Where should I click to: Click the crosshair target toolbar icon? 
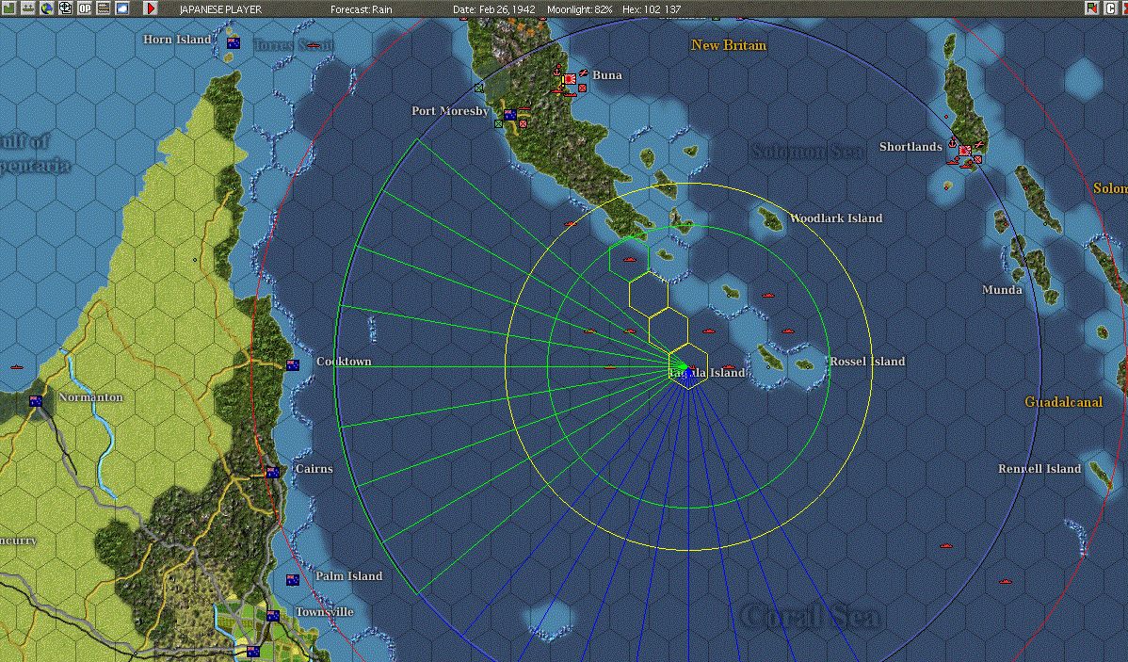point(66,8)
